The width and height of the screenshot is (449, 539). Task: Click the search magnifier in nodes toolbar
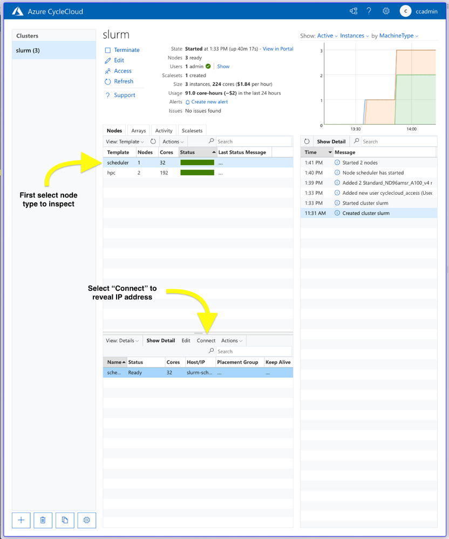pos(211,141)
